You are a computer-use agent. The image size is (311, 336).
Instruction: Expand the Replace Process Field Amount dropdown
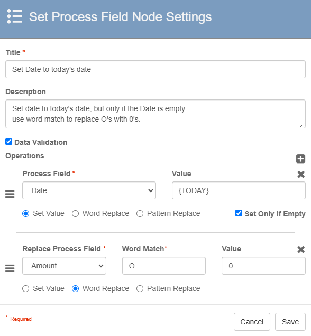(x=64, y=266)
